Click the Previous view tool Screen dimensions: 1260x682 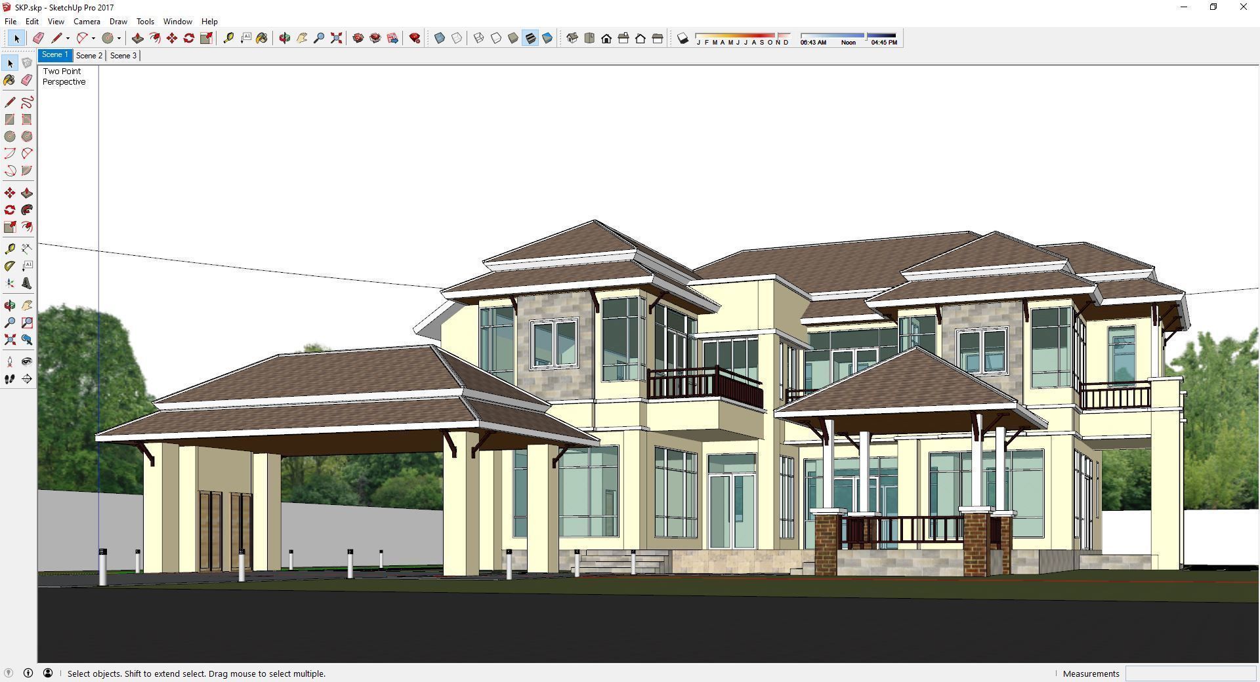point(27,340)
